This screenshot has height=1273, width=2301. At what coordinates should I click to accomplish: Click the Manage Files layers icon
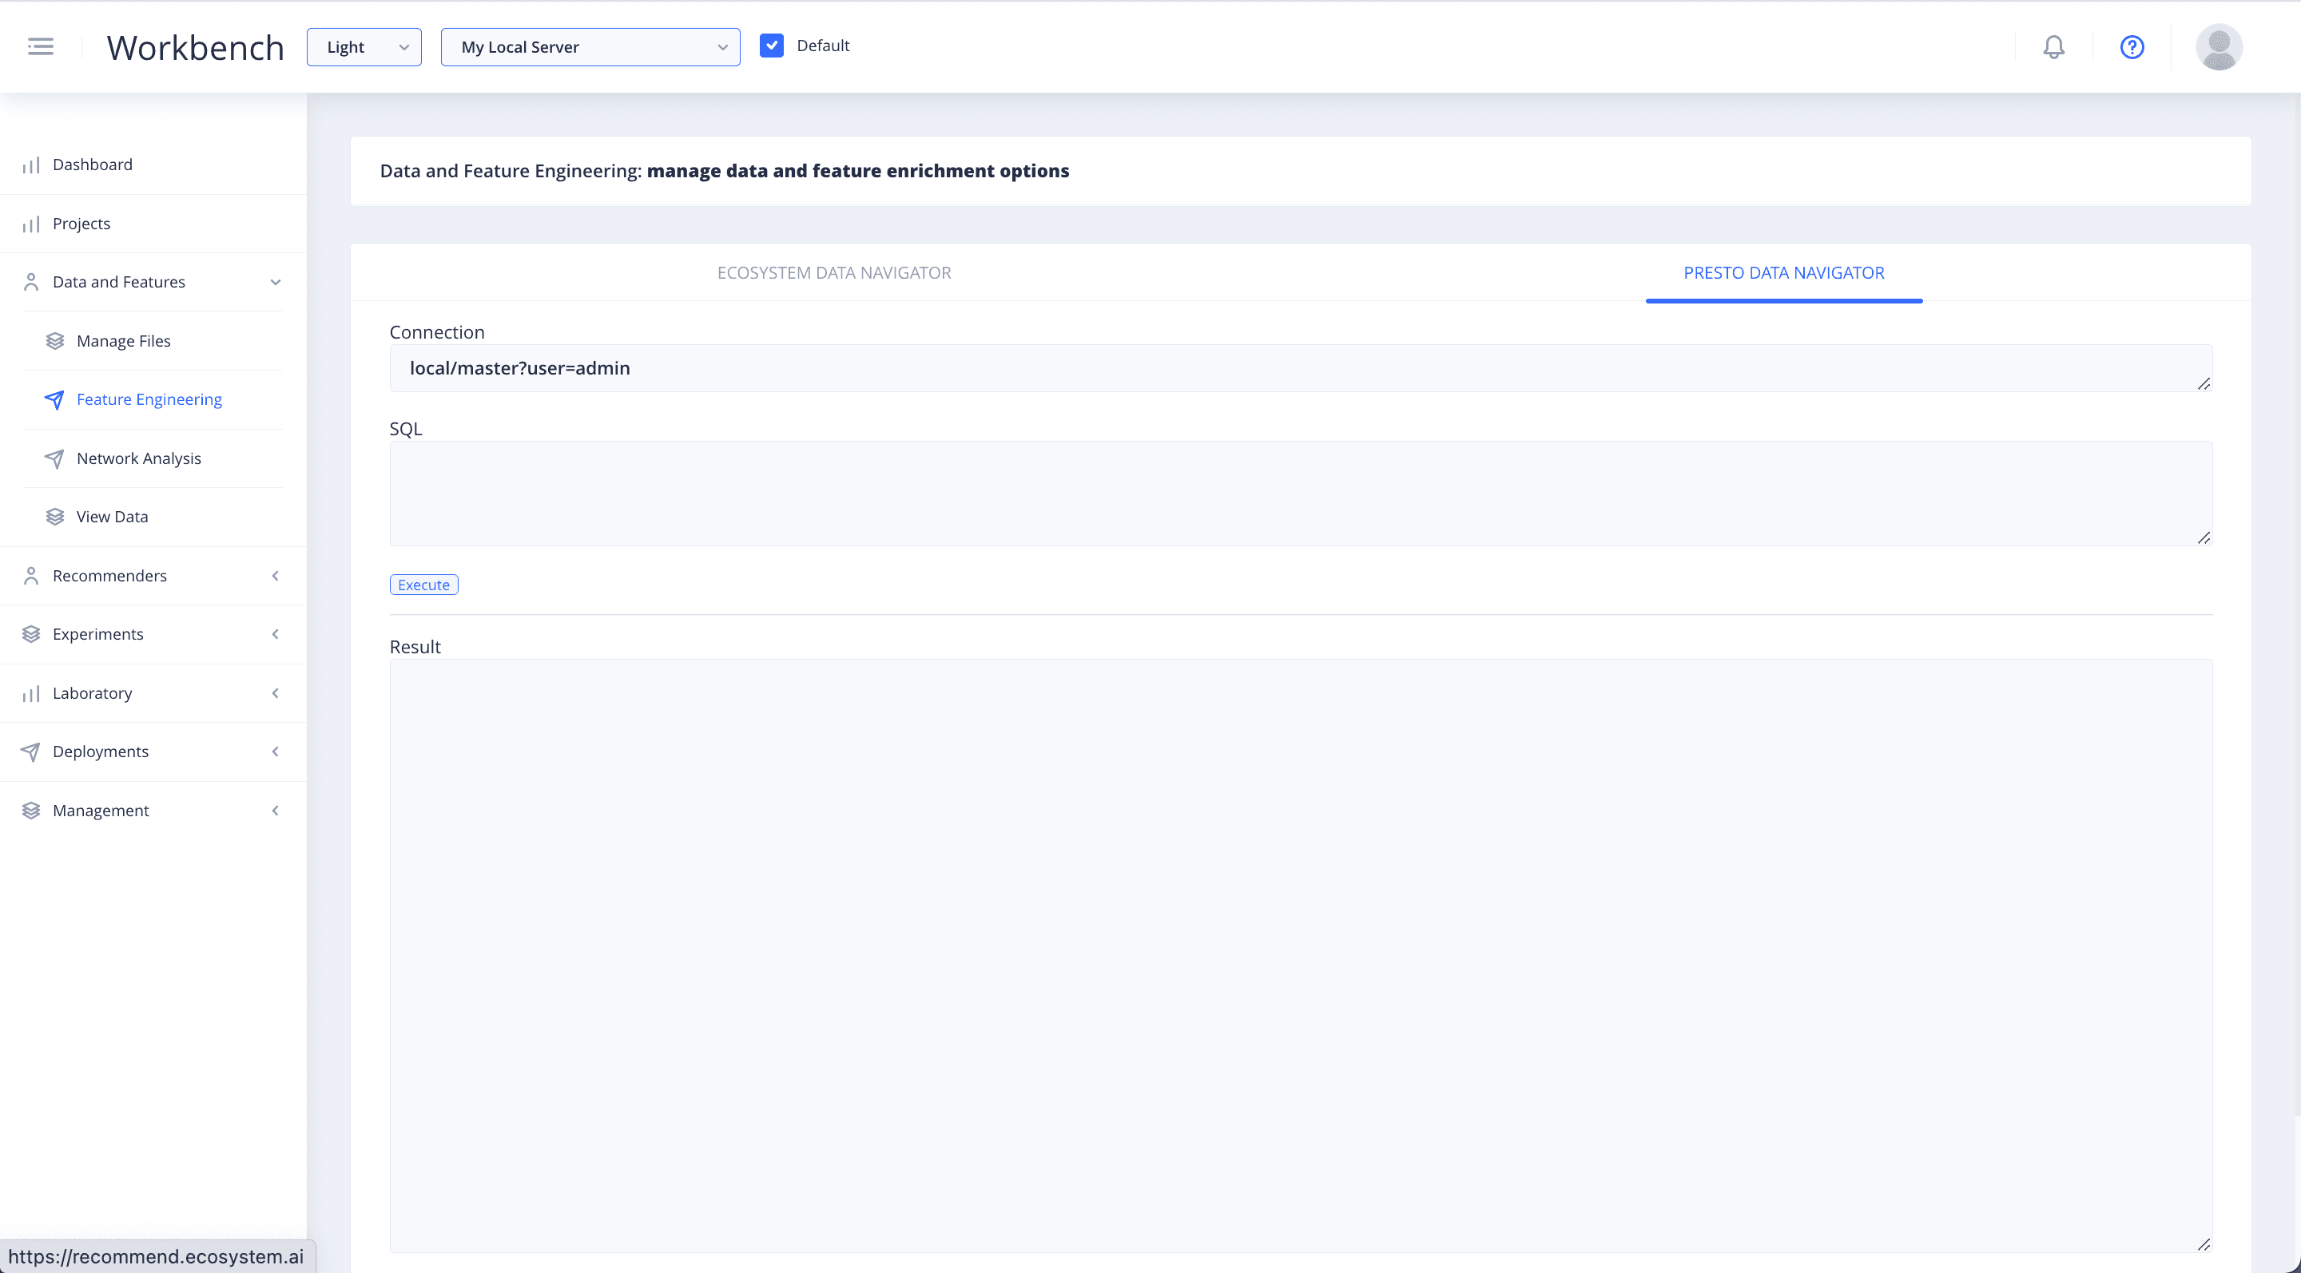[54, 341]
